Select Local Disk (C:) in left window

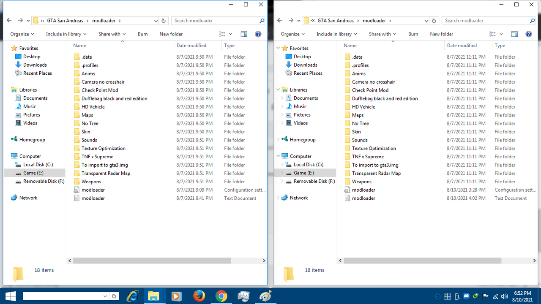(x=38, y=165)
